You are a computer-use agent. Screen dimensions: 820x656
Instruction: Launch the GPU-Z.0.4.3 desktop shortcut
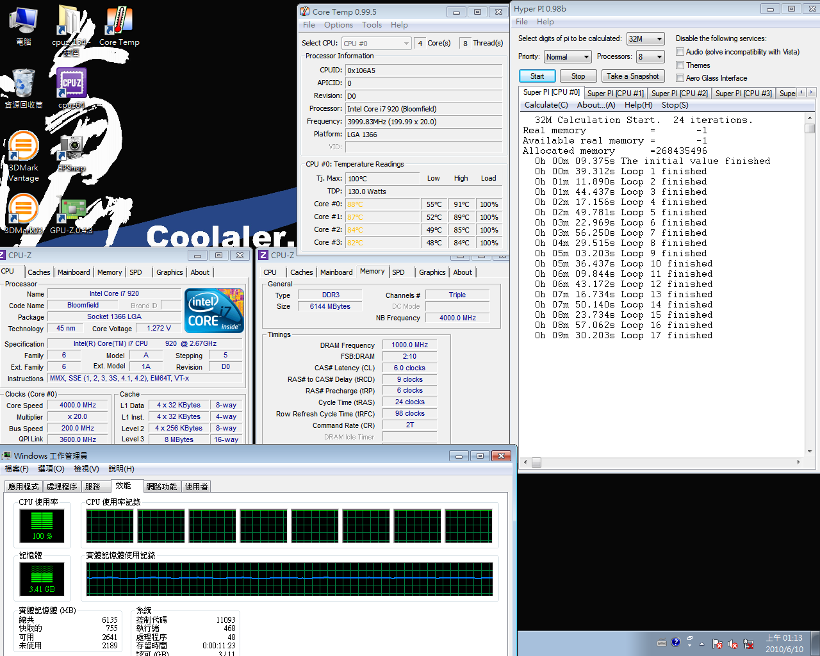(72, 215)
